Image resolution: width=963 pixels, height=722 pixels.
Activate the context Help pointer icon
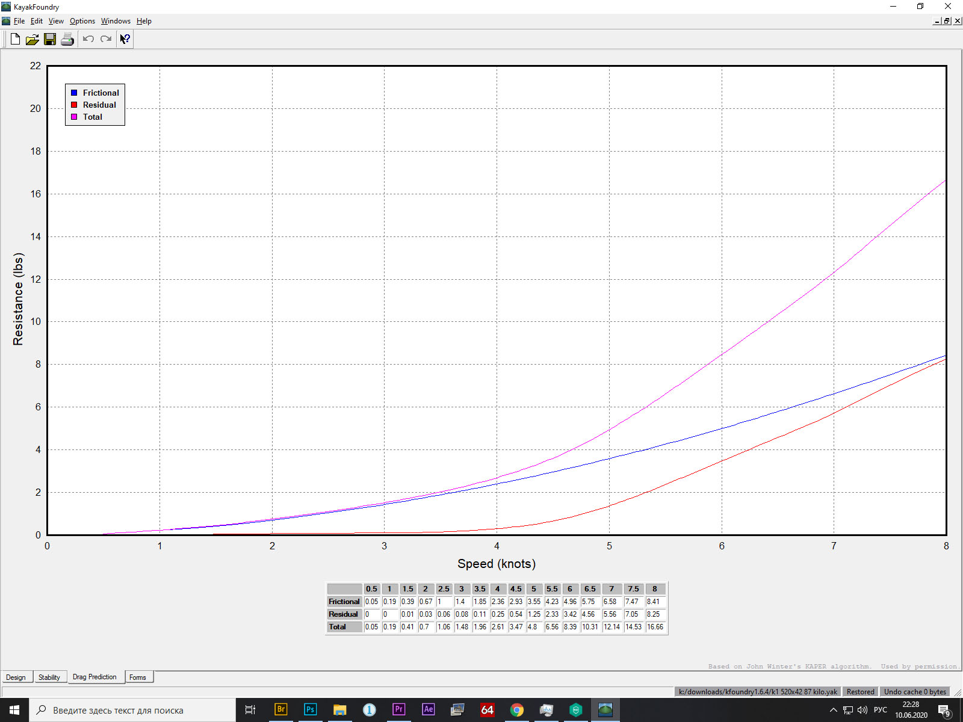coord(125,39)
